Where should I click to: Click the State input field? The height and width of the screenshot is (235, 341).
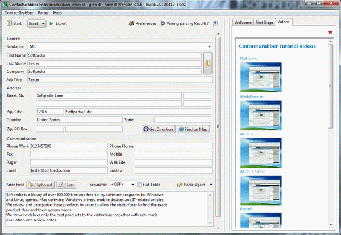coord(182,120)
